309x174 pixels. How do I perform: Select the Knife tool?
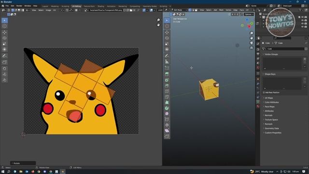click(167, 97)
